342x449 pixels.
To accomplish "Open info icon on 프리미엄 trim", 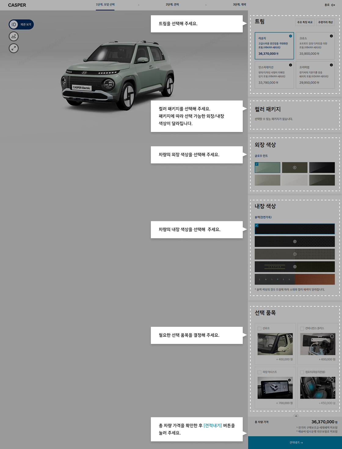I will coord(331,65).
